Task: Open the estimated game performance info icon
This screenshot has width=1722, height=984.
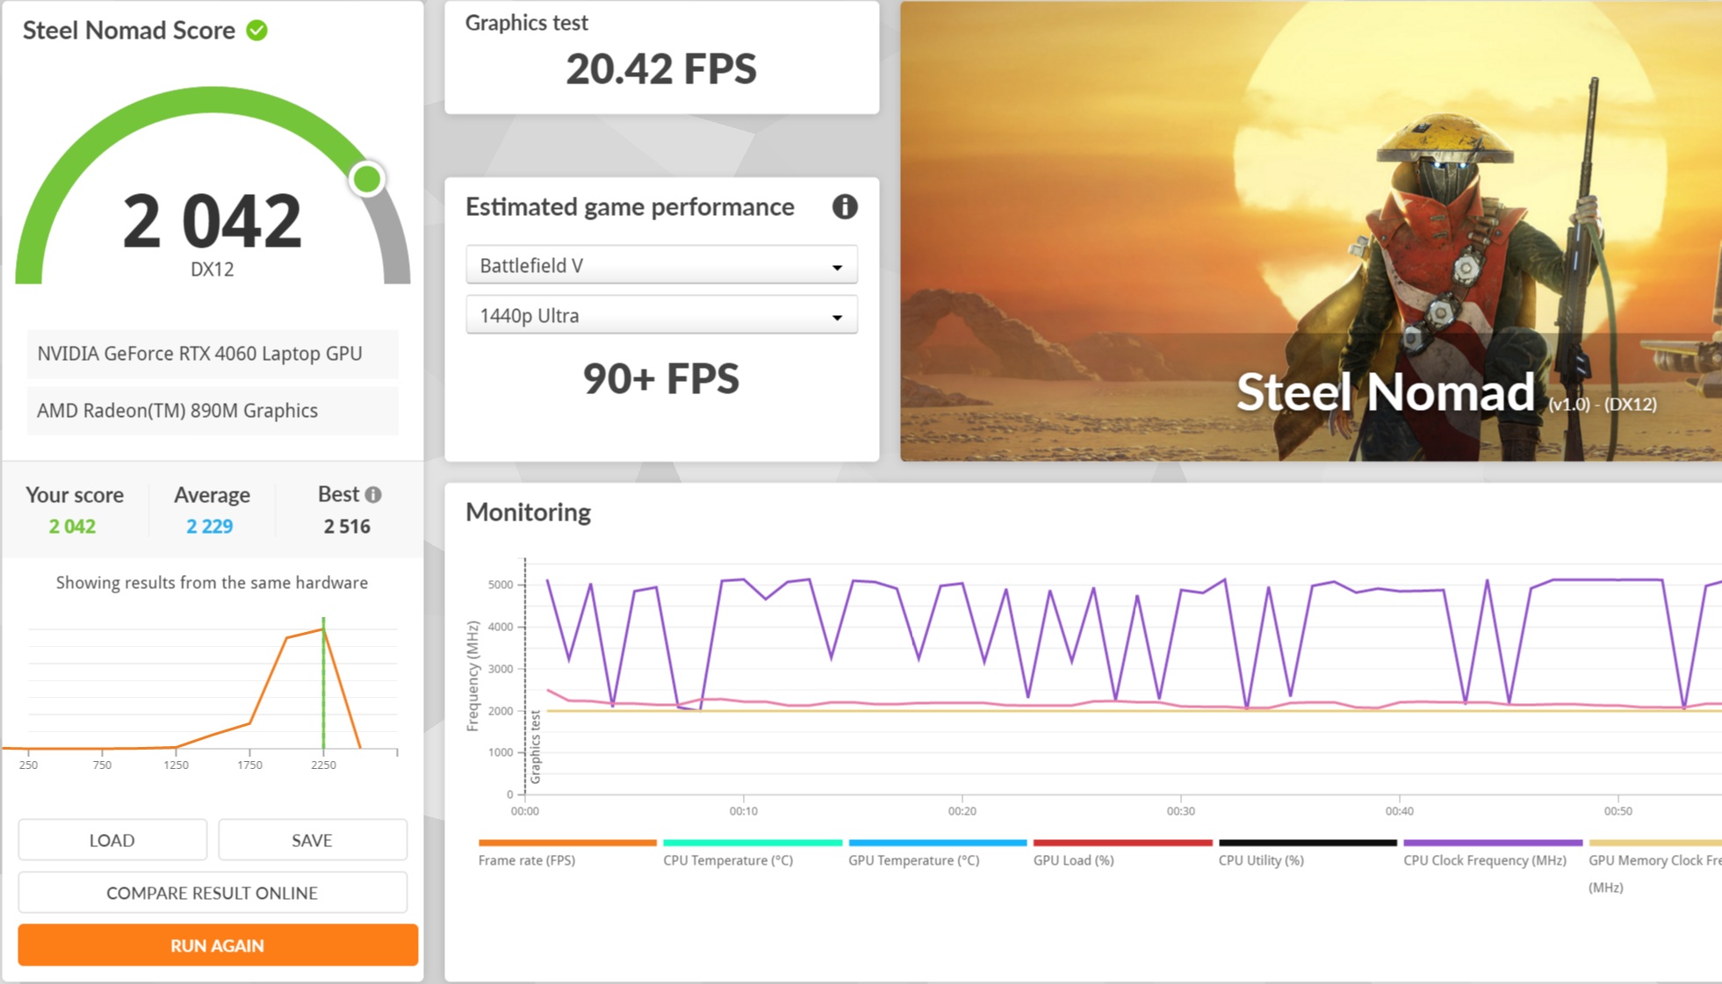Action: pyautogui.click(x=845, y=207)
